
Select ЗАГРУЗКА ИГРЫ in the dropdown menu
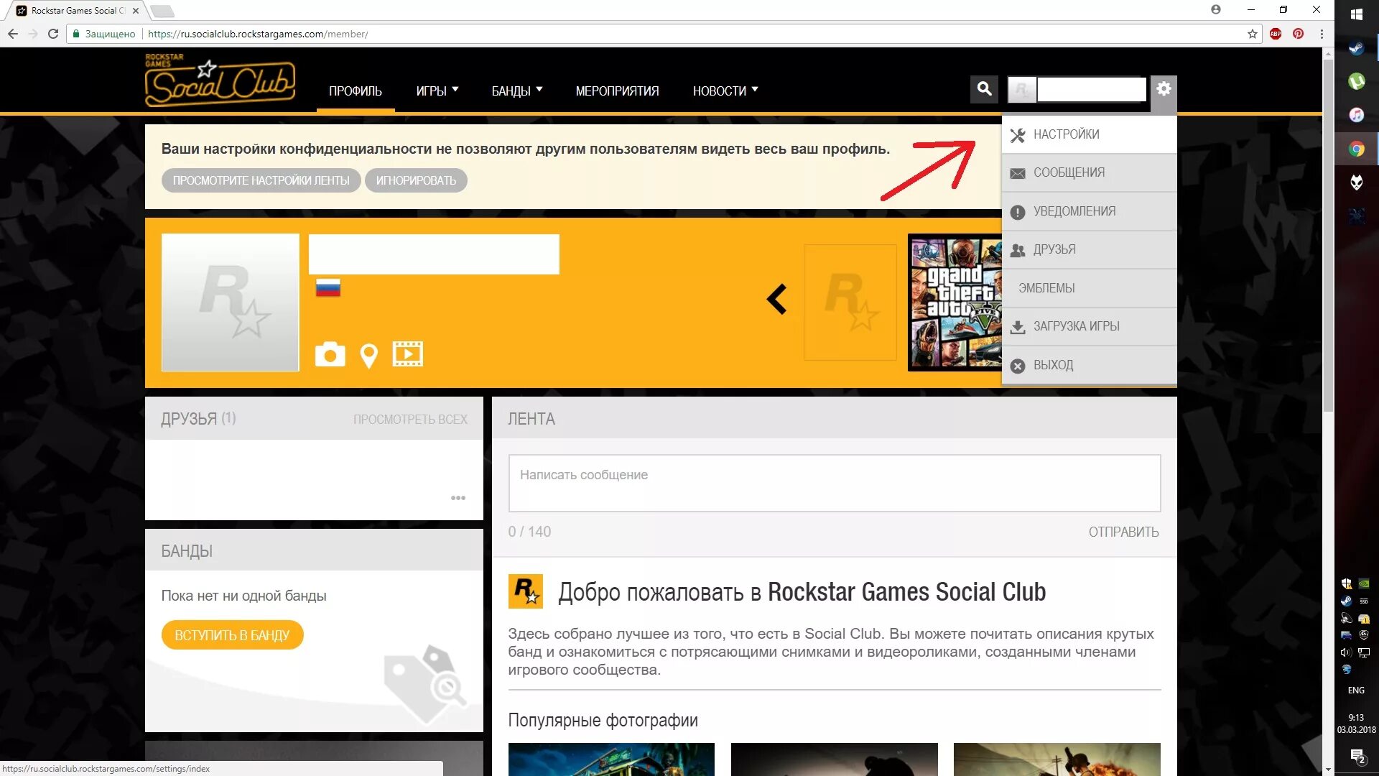pyautogui.click(x=1089, y=326)
